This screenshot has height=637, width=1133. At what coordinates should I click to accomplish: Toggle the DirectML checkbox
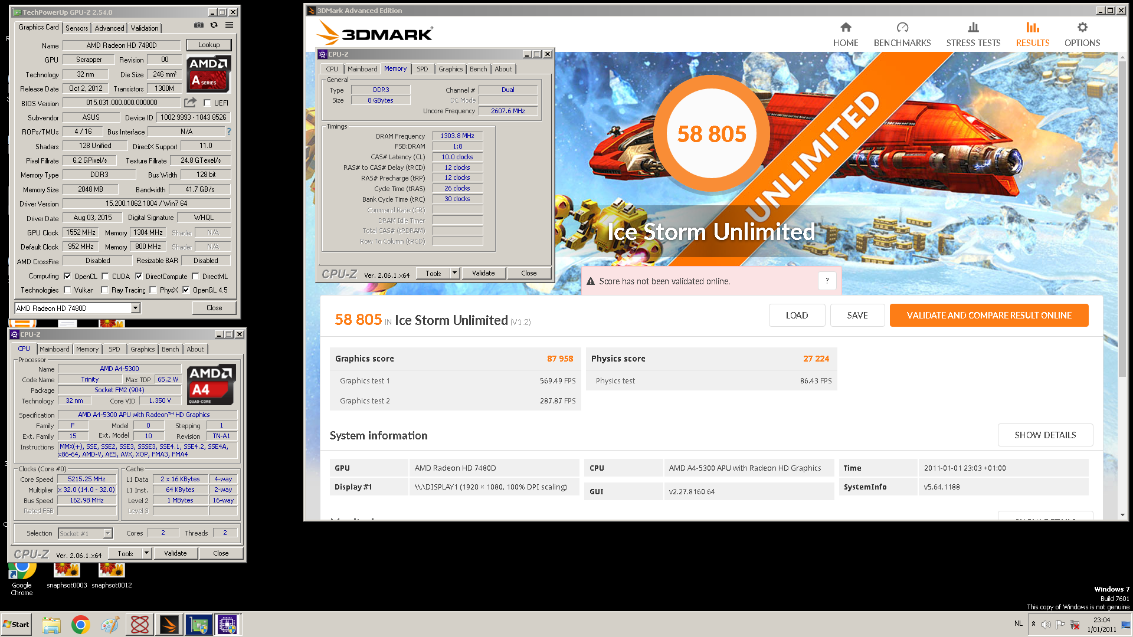coord(195,276)
